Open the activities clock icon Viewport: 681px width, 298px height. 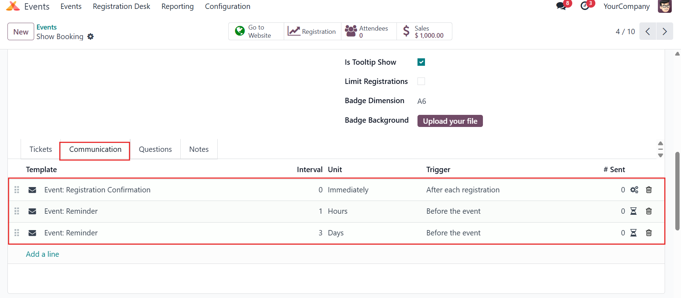pyautogui.click(x=585, y=6)
